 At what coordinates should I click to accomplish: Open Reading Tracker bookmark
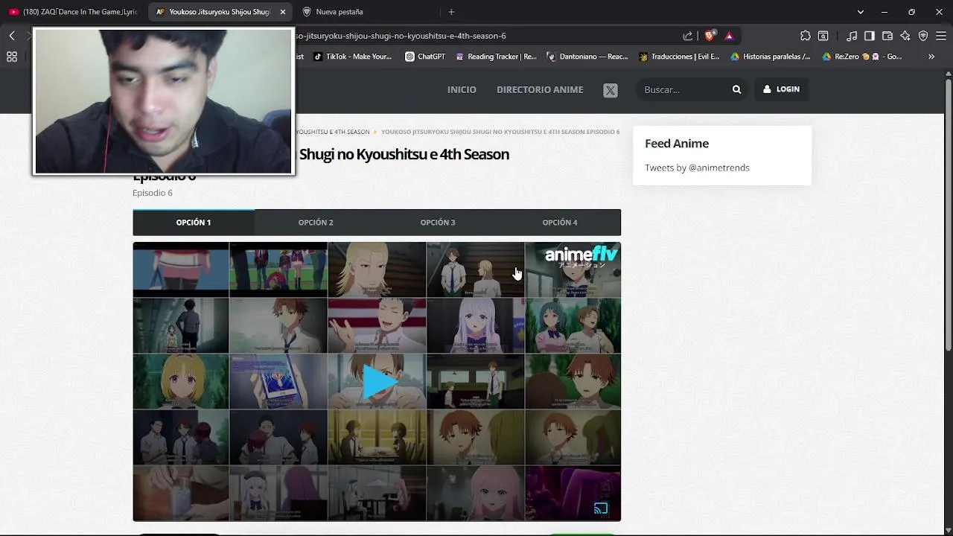[x=496, y=57]
